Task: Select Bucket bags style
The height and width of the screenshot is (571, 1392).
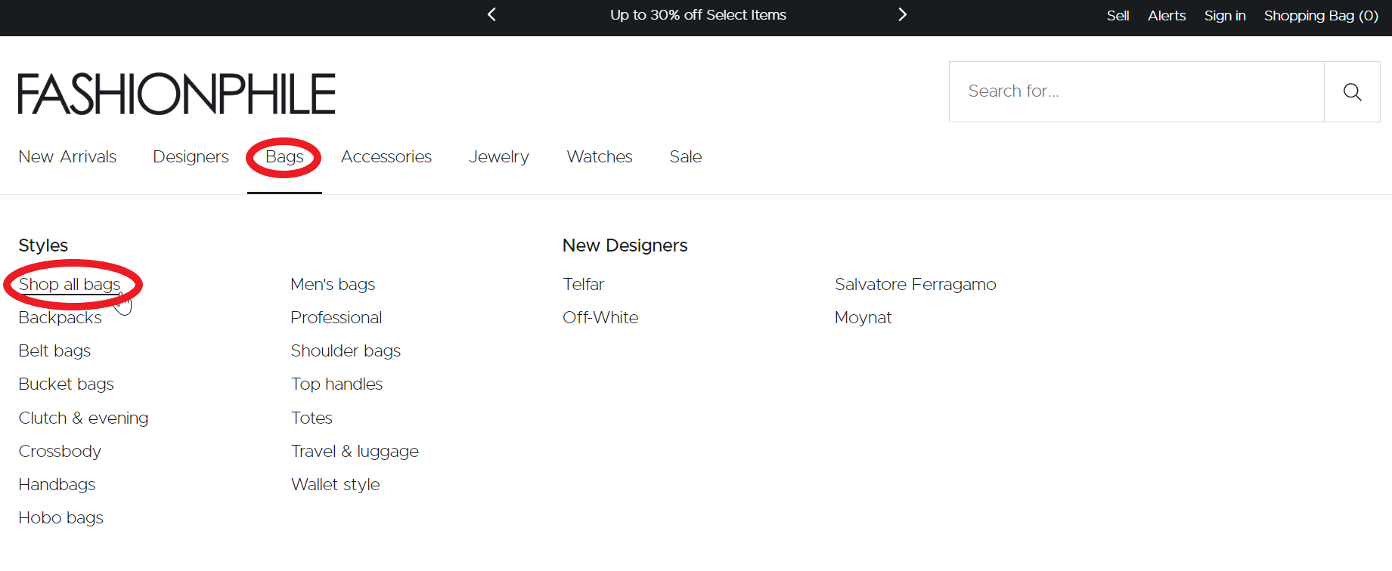Action: tap(66, 384)
